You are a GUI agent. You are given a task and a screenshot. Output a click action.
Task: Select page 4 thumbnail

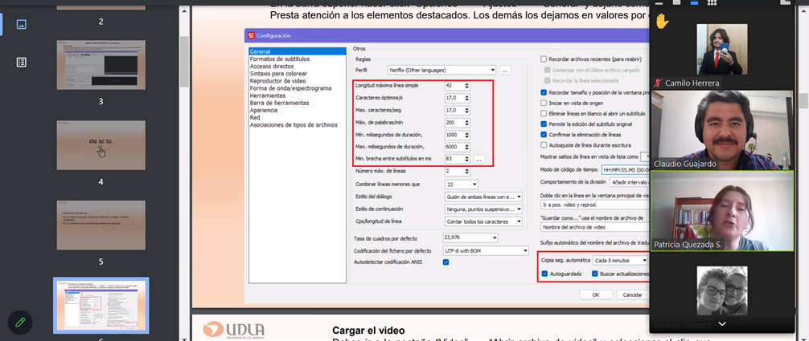click(101, 145)
